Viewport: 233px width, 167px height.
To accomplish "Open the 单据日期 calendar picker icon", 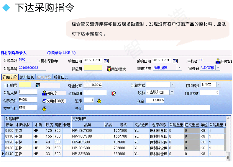I will click(106, 61).
